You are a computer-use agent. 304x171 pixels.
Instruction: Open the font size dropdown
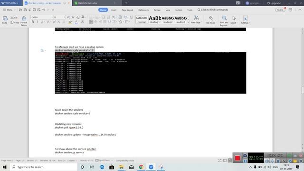pyautogui.click(x=65, y=17)
